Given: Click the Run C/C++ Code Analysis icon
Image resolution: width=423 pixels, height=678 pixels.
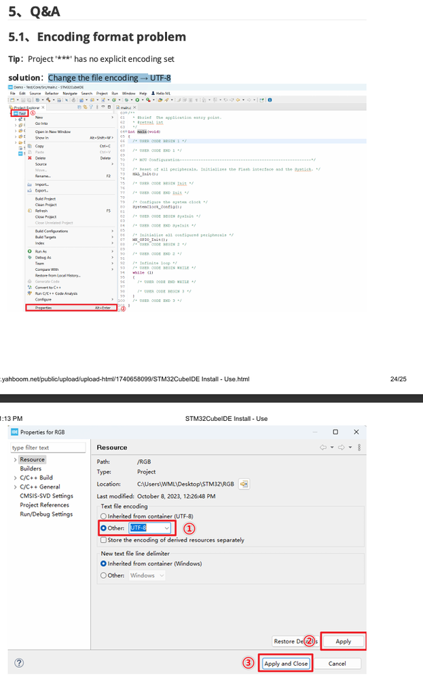Looking at the screenshot, I should (x=30, y=293).
